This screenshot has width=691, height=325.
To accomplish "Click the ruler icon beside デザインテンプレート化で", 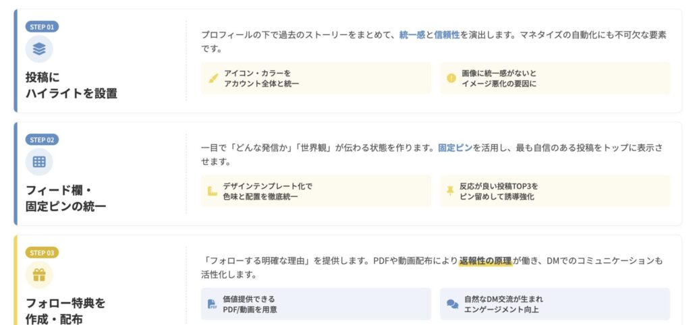I will point(213,191).
